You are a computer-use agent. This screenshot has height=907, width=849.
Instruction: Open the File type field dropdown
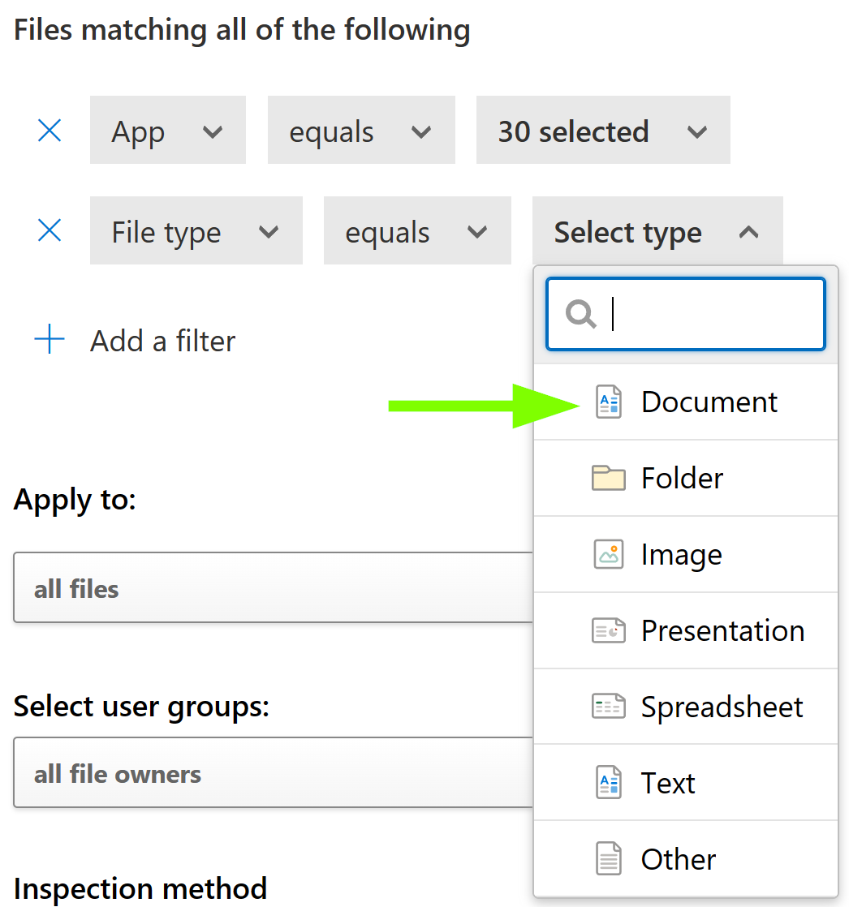[x=196, y=231]
